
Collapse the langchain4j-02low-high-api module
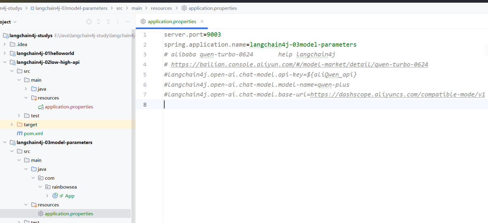[x=4, y=62]
